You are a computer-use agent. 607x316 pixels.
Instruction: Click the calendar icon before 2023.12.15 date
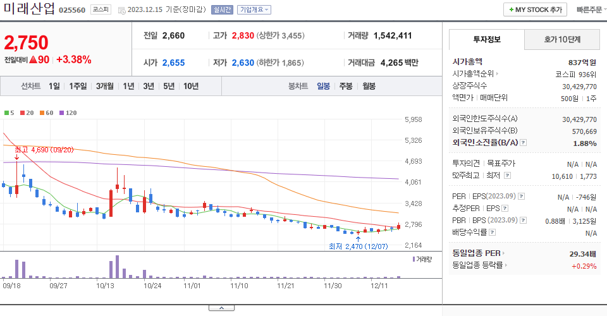click(121, 11)
